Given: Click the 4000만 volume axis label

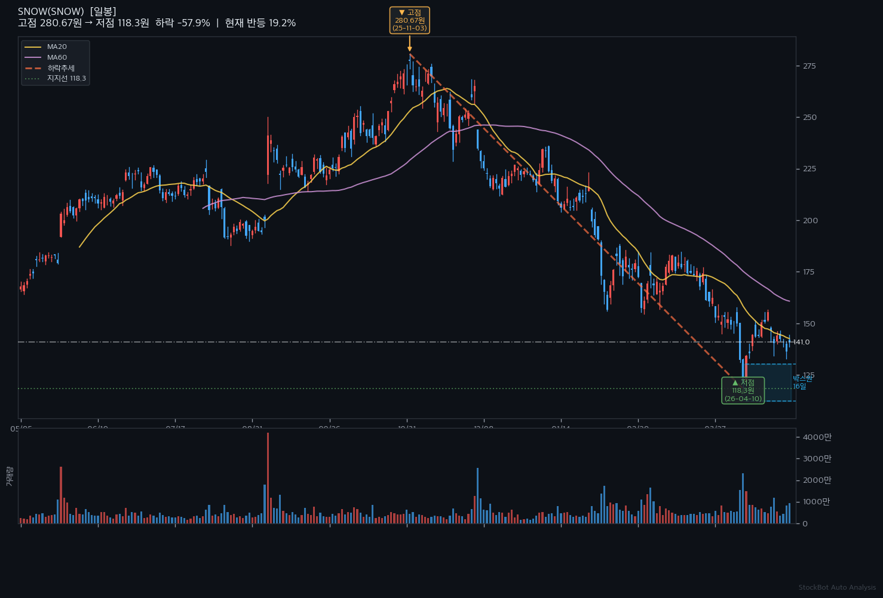Looking at the screenshot, I should click(817, 437).
